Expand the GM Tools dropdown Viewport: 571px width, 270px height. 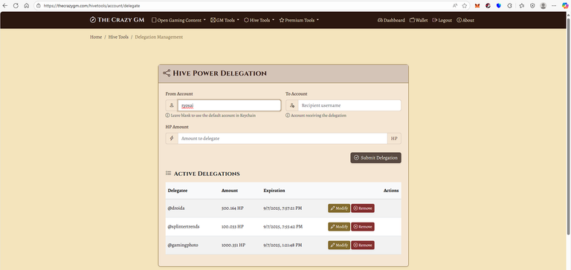click(x=225, y=20)
